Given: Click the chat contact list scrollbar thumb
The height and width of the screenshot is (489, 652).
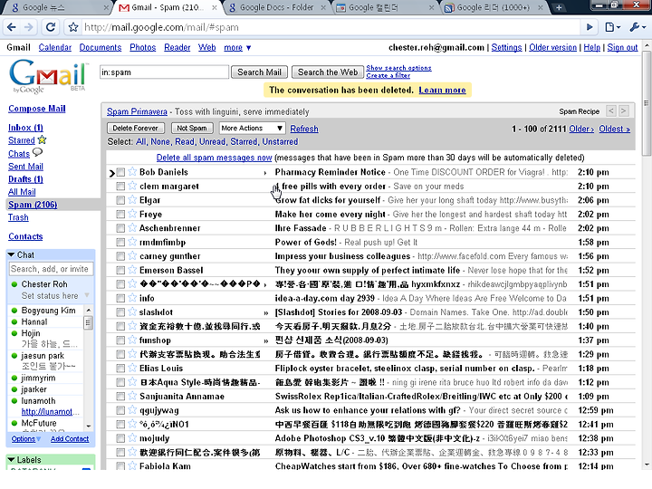Looking at the screenshot, I should [88, 323].
